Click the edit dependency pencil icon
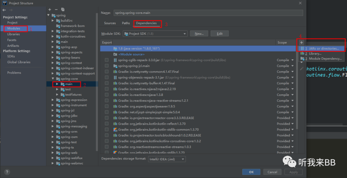The image size is (347, 178). point(301,69)
